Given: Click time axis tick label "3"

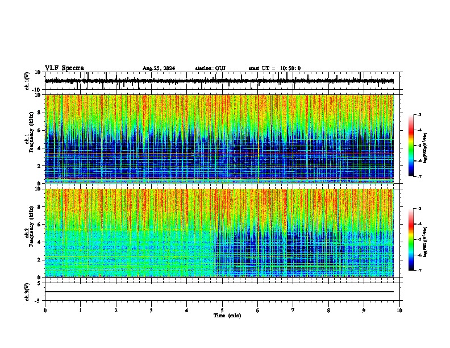Looking at the screenshot, I should (x=151, y=310).
